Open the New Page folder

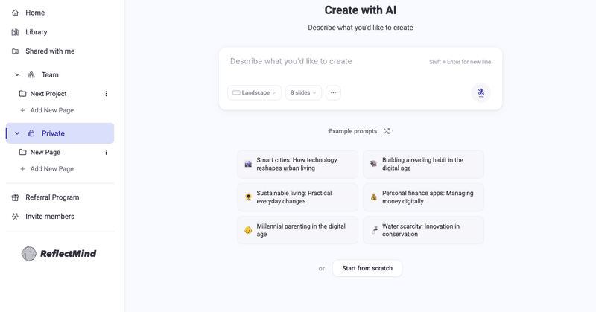click(x=45, y=152)
